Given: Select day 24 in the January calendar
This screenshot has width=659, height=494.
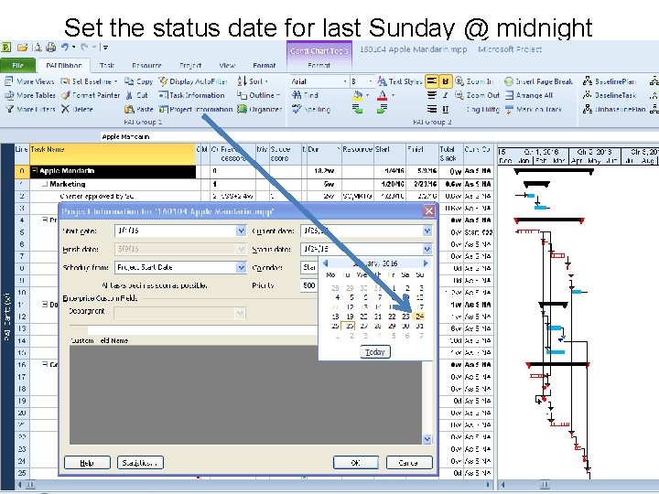Looking at the screenshot, I should coord(419,317).
